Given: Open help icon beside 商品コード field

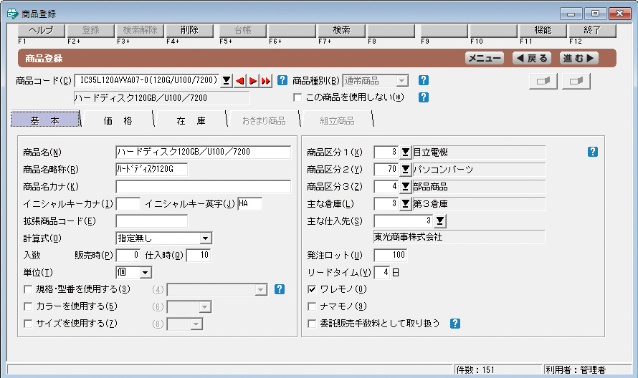Looking at the screenshot, I should [x=282, y=81].
